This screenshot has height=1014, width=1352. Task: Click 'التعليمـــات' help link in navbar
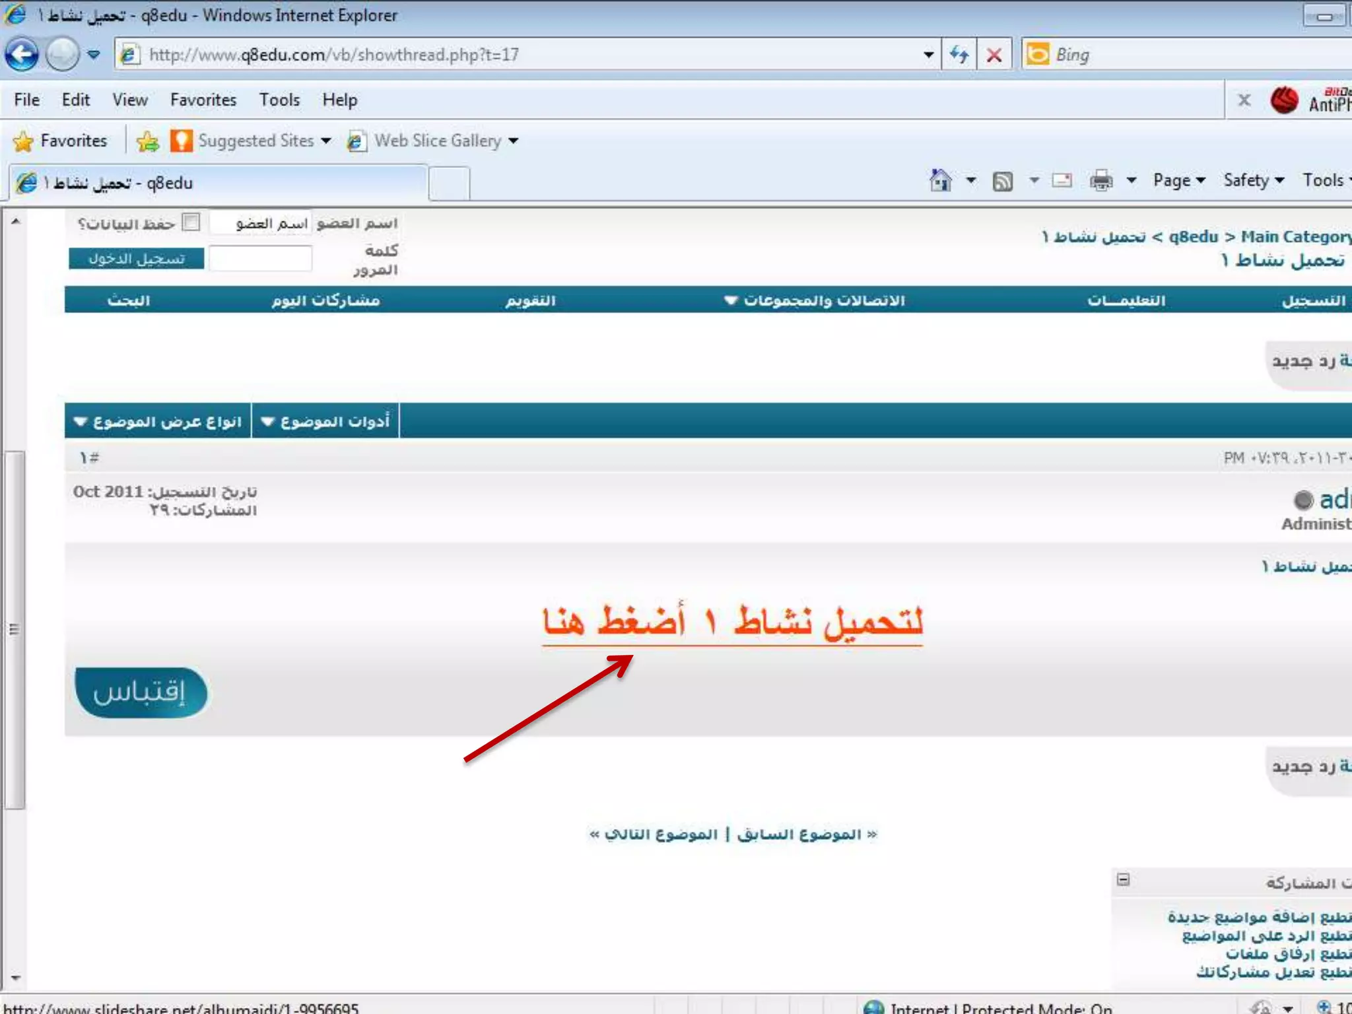click(x=1126, y=300)
